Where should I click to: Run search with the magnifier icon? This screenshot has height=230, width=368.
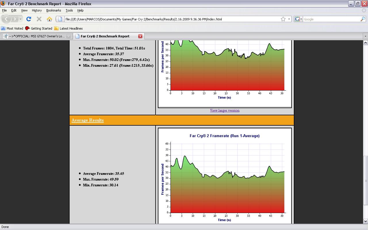[x=363, y=19]
